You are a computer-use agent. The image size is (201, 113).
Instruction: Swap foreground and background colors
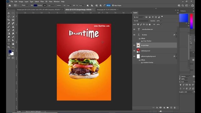click(x=13, y=51)
